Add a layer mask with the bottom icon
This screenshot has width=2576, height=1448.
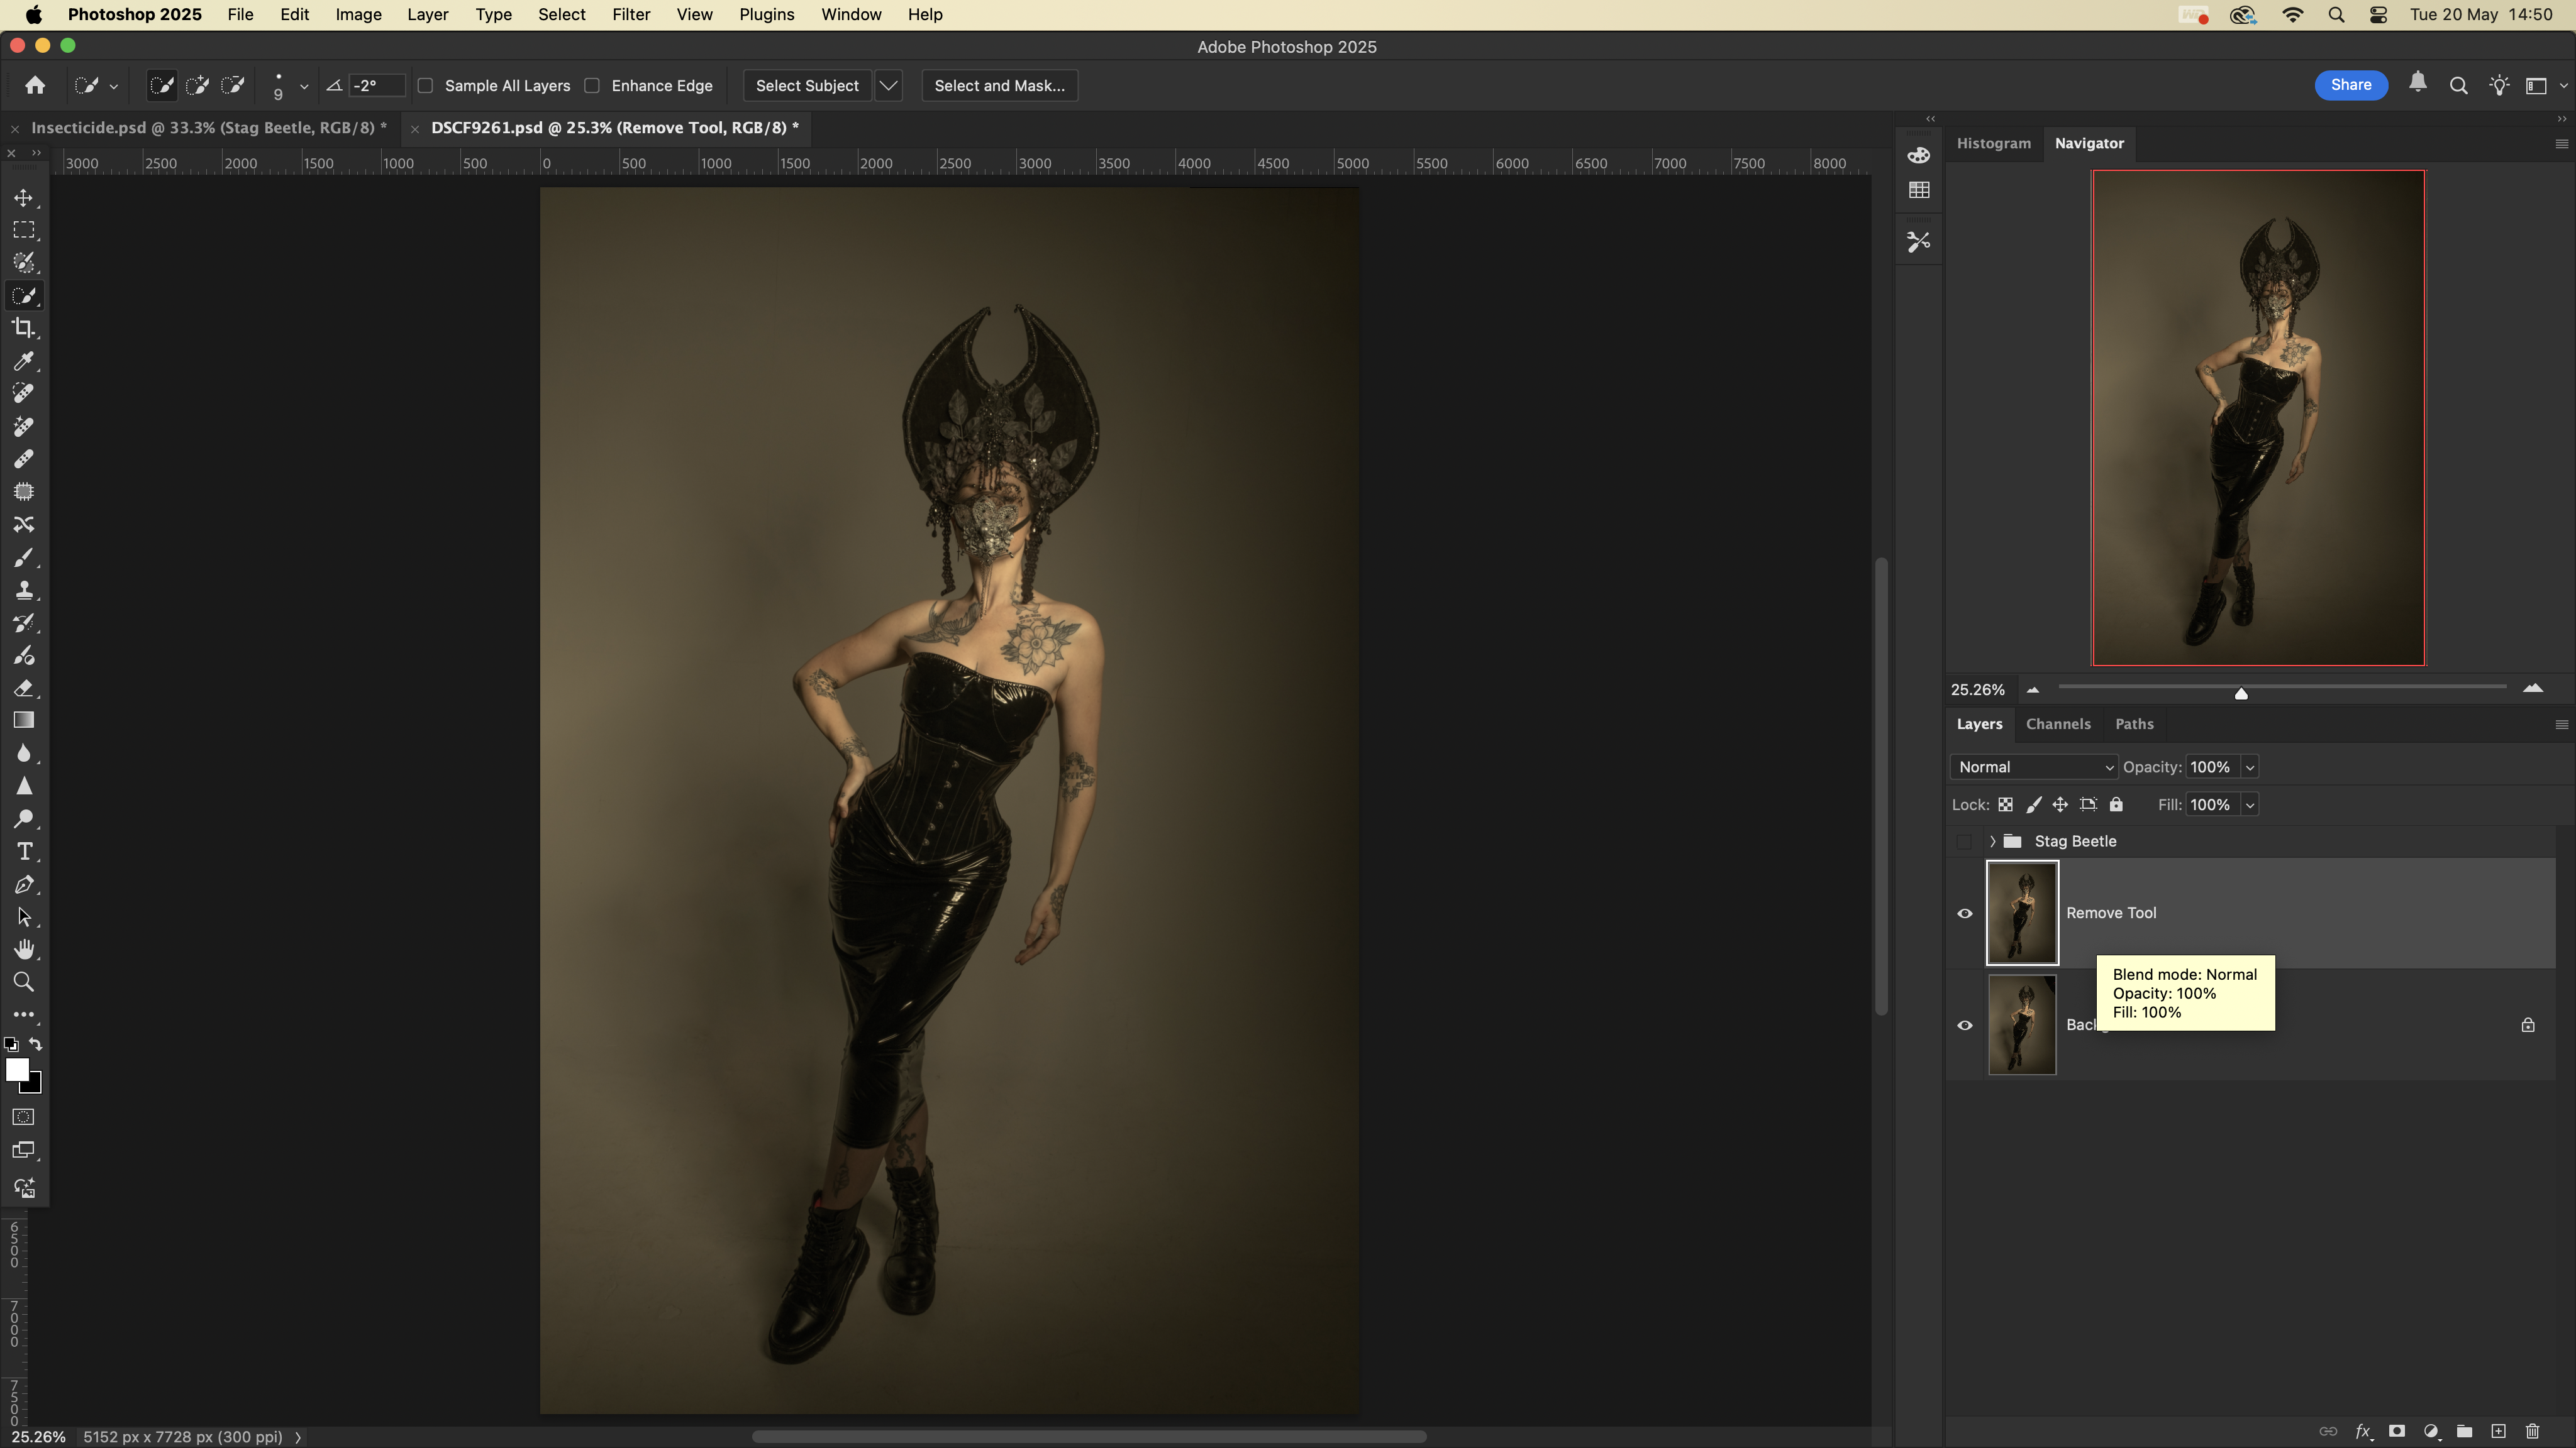[x=2397, y=1431]
